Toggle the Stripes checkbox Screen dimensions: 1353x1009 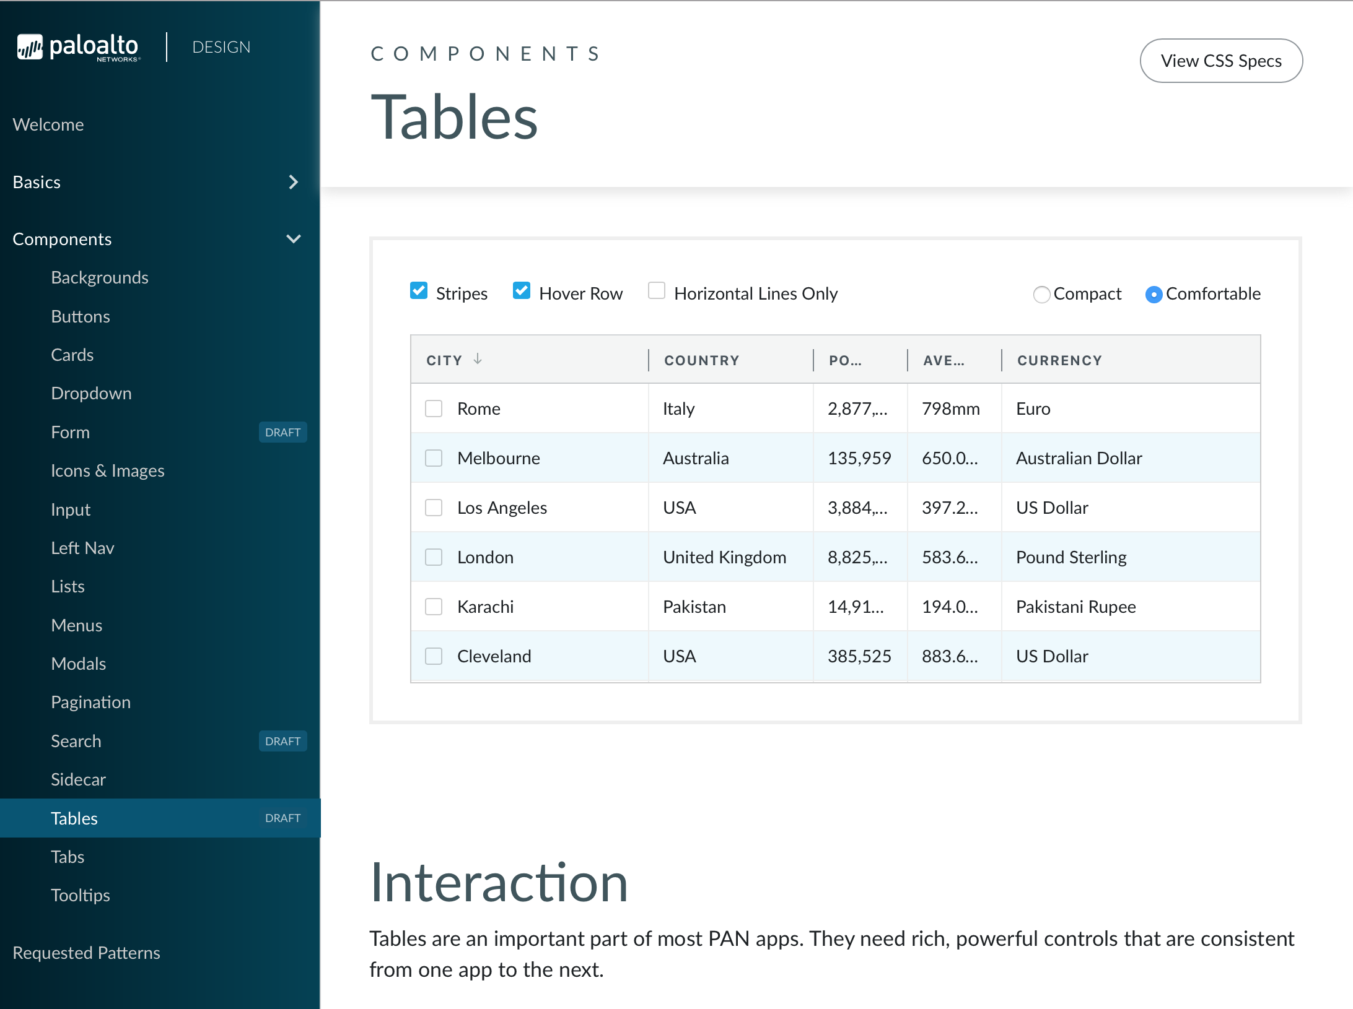pos(419,291)
